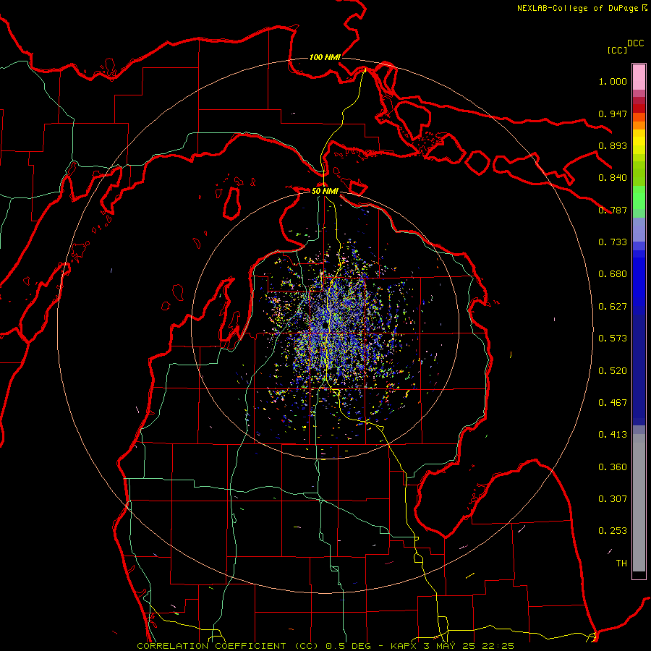The height and width of the screenshot is (651, 651).
Task: Select the 0.733 legend value
Action: pos(613,242)
